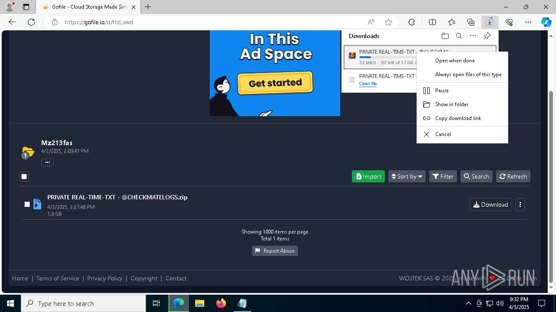Screen dimensions: 556x312
Task: Open the tab actions menu icon
Action: [x=26, y=7]
